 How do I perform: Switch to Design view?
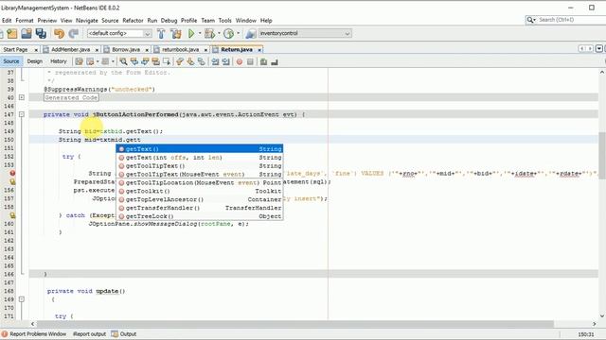coord(35,61)
